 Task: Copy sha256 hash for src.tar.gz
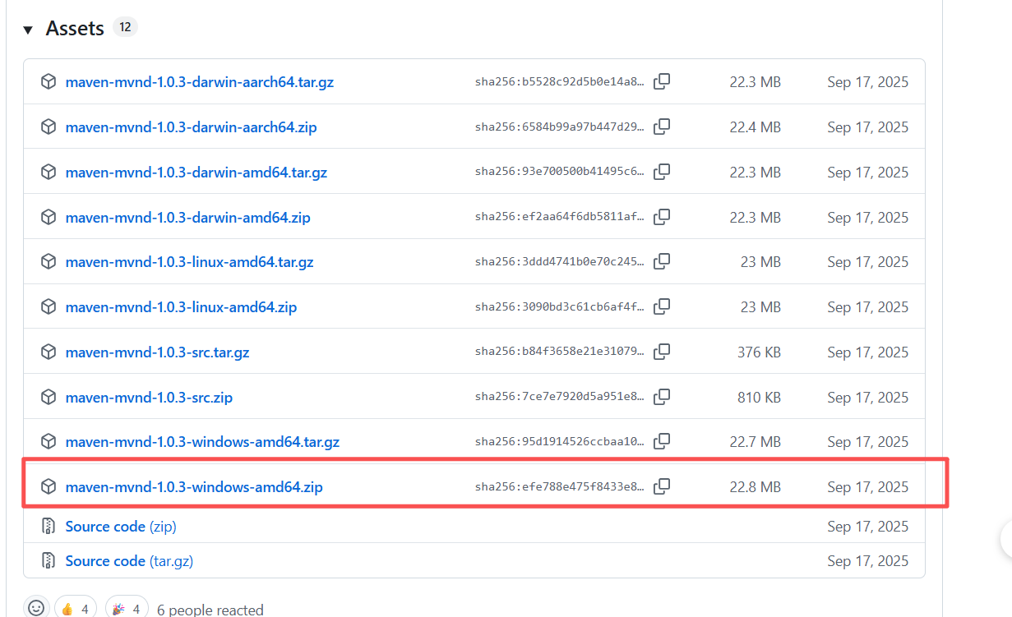(662, 352)
